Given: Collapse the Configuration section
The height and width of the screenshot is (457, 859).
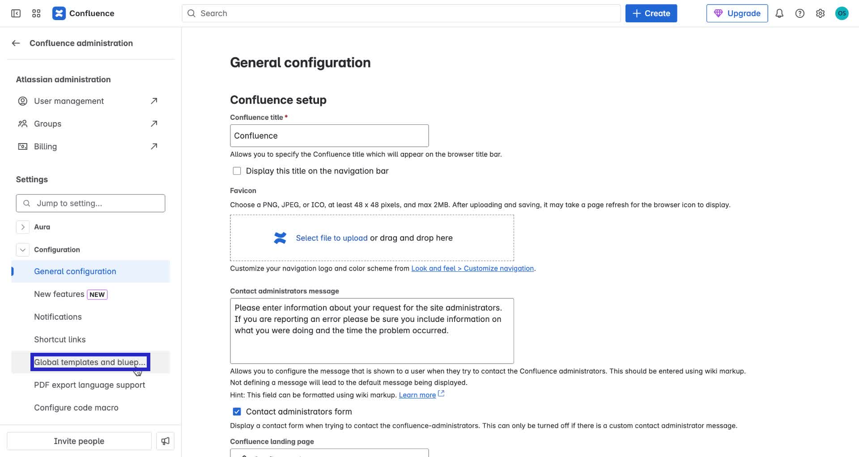Looking at the screenshot, I should click(x=22, y=250).
